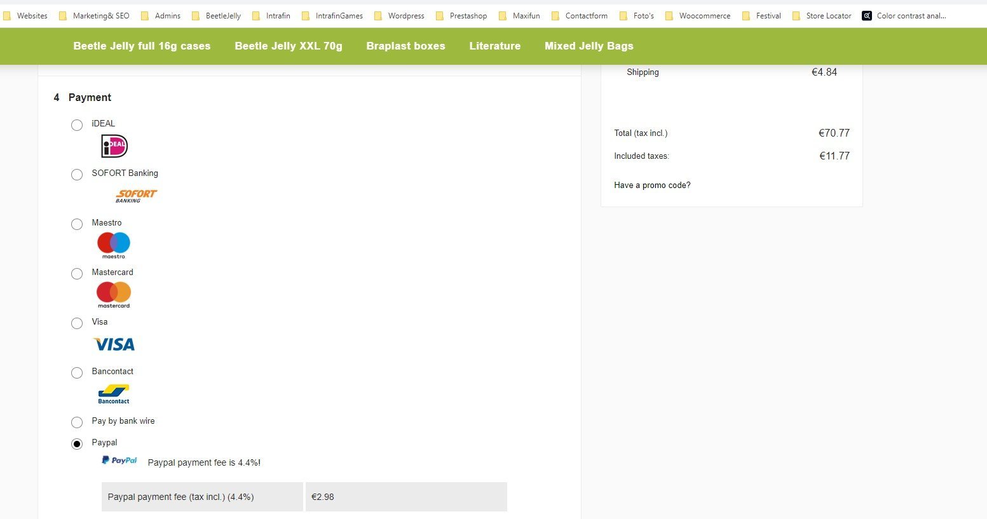Viewport: 987px width, 519px height.
Task: Open the Store Locator bookmark folder
Action: (x=822, y=16)
